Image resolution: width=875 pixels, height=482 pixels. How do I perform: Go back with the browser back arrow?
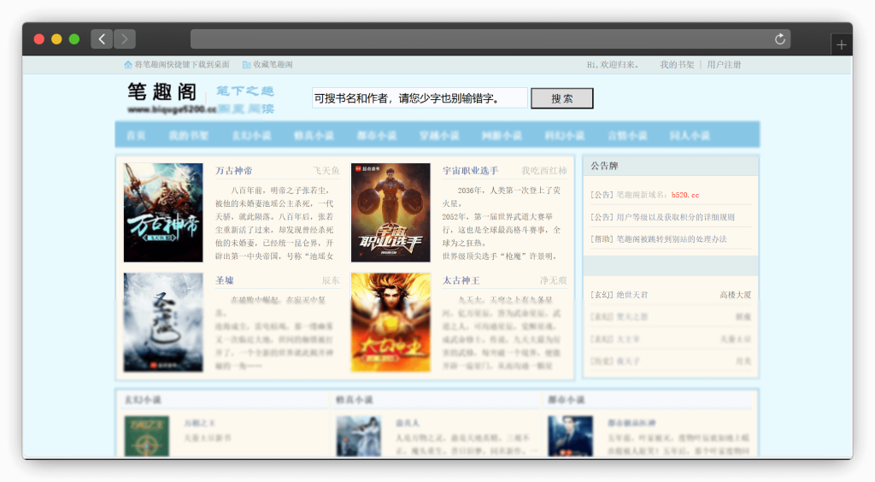102,39
